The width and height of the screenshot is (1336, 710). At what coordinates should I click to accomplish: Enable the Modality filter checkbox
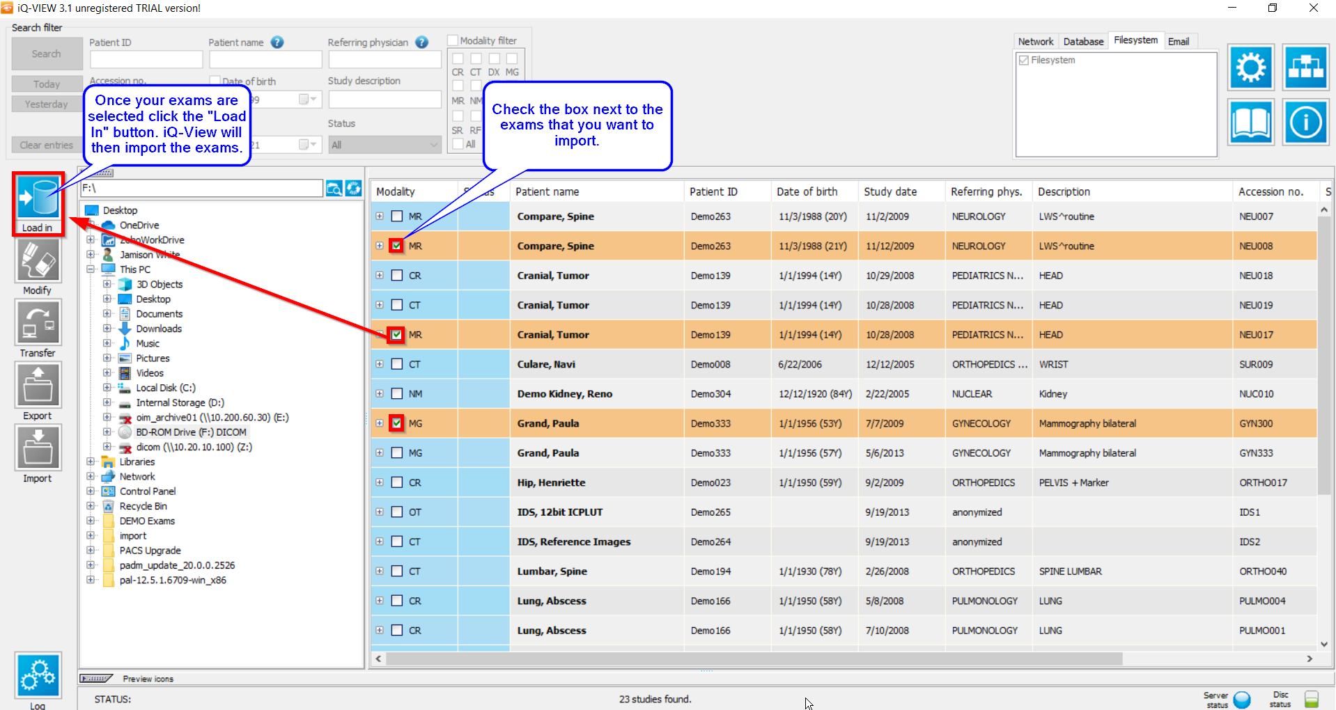pos(453,40)
